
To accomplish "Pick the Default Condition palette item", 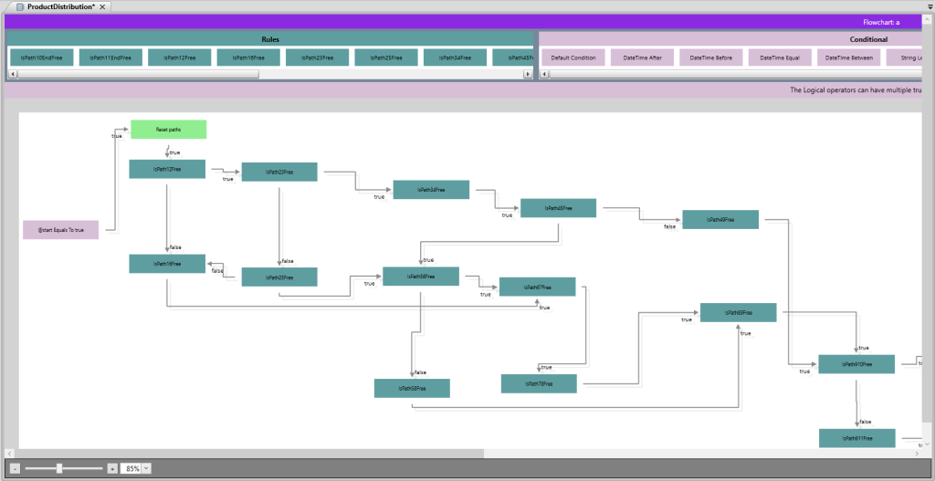I will point(573,58).
